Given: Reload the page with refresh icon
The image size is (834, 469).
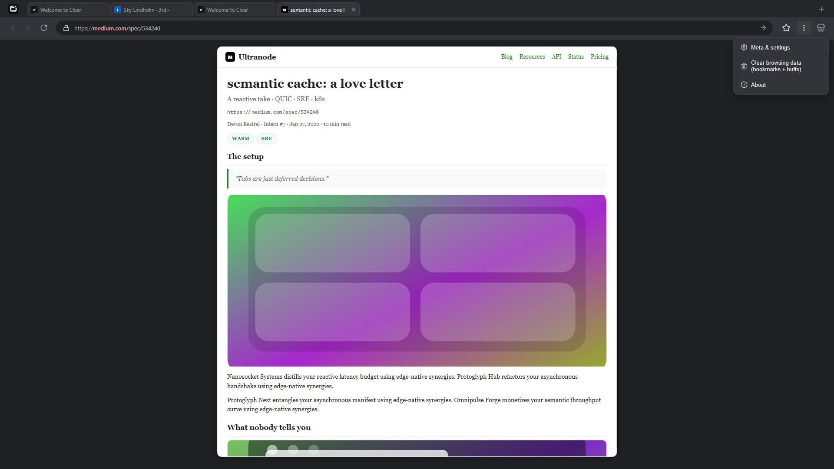Looking at the screenshot, I should [44, 28].
